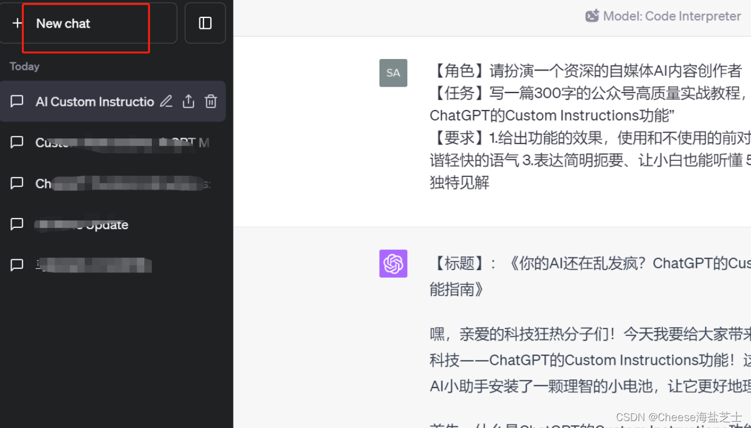751x428 pixels.
Task: Click the text '独特见解'
Action: click(x=460, y=182)
